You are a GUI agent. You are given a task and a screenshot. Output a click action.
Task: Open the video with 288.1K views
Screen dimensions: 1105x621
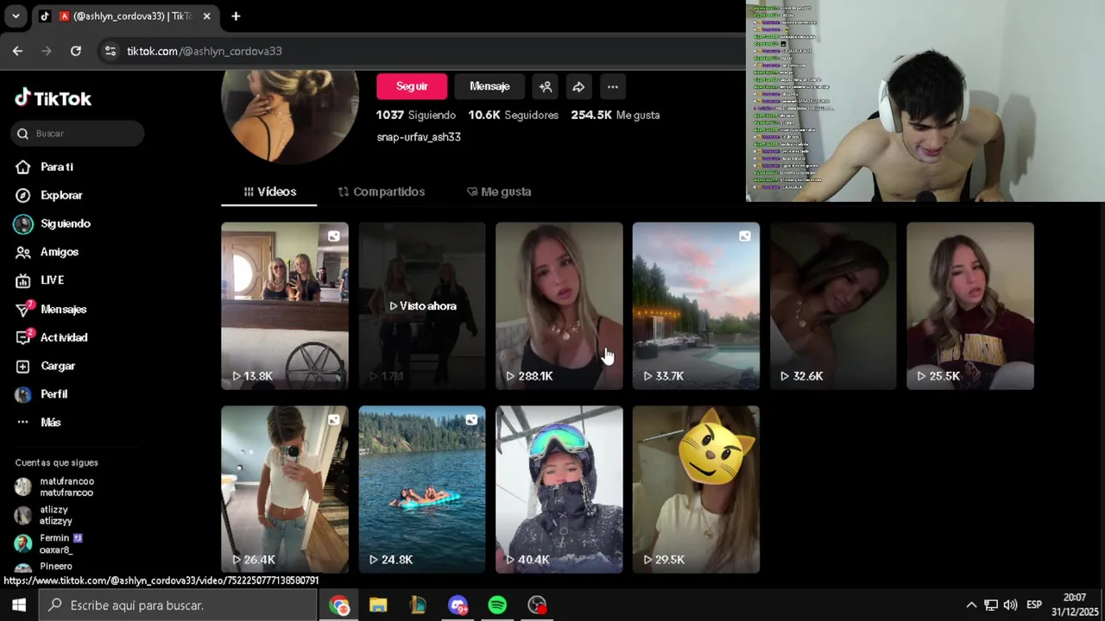coord(559,306)
